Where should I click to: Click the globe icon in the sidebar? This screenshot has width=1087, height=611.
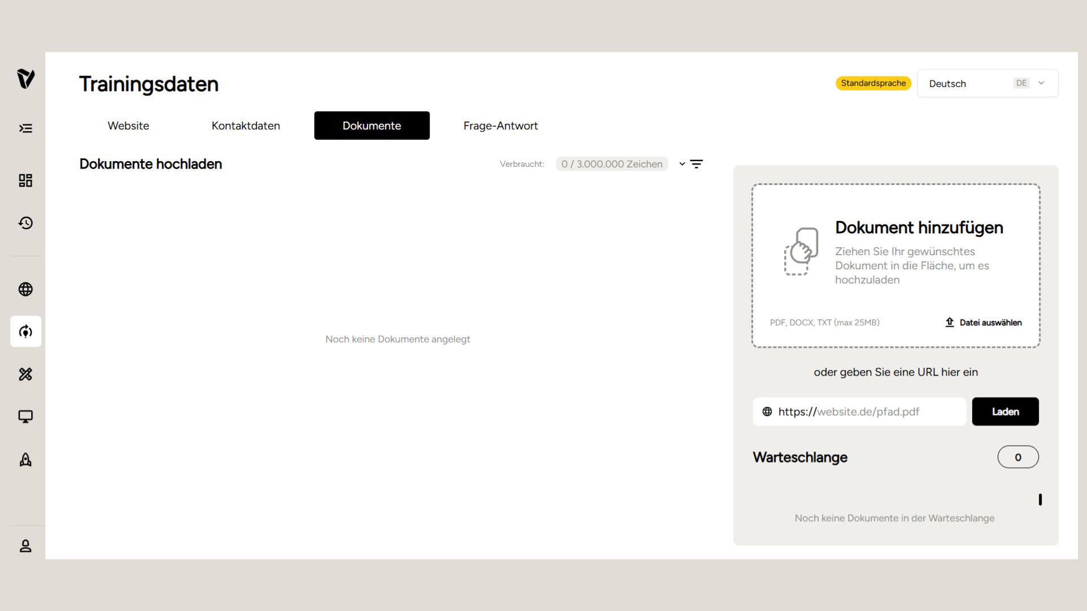pyautogui.click(x=25, y=289)
